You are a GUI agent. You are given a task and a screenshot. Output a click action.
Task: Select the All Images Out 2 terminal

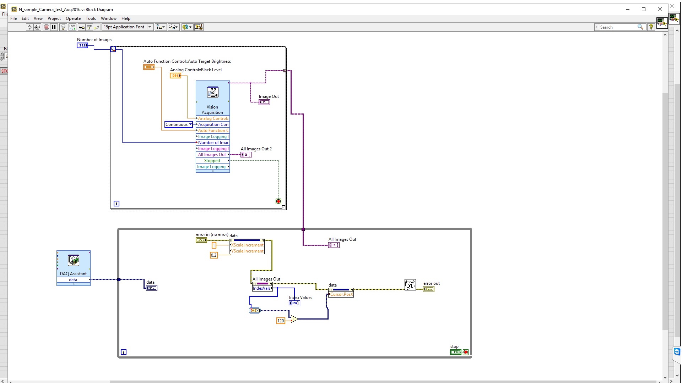coord(246,155)
